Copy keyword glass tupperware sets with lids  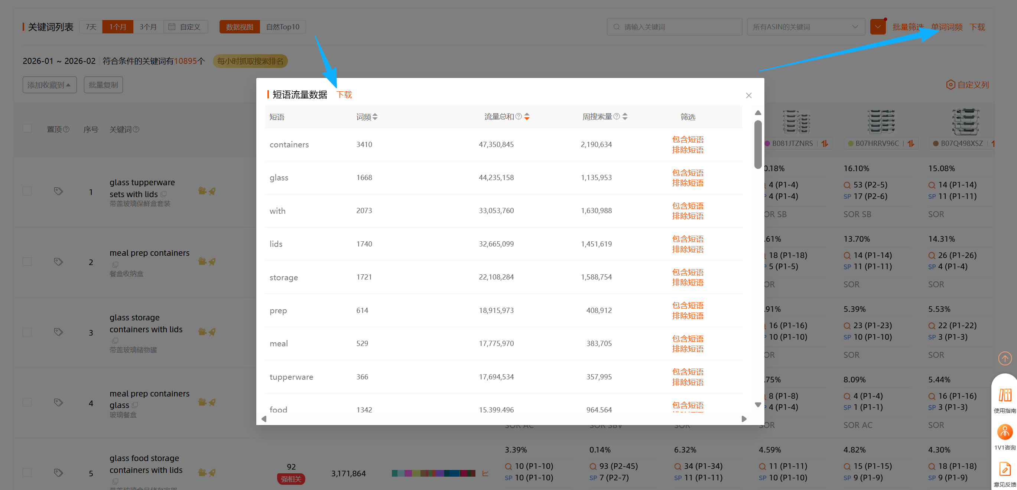point(164,194)
